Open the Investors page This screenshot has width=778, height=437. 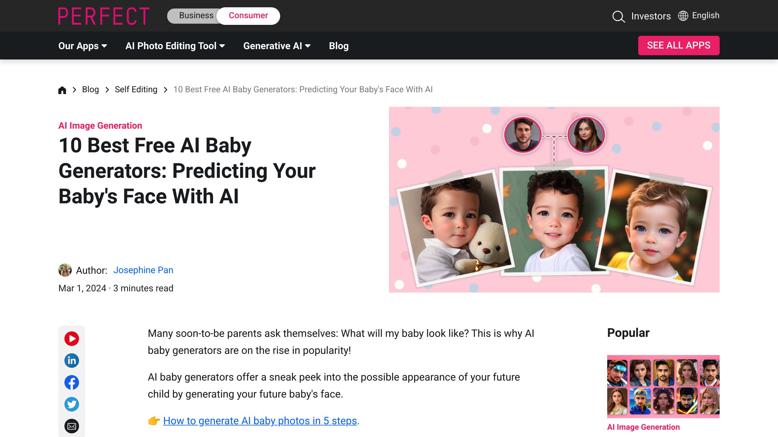(651, 16)
